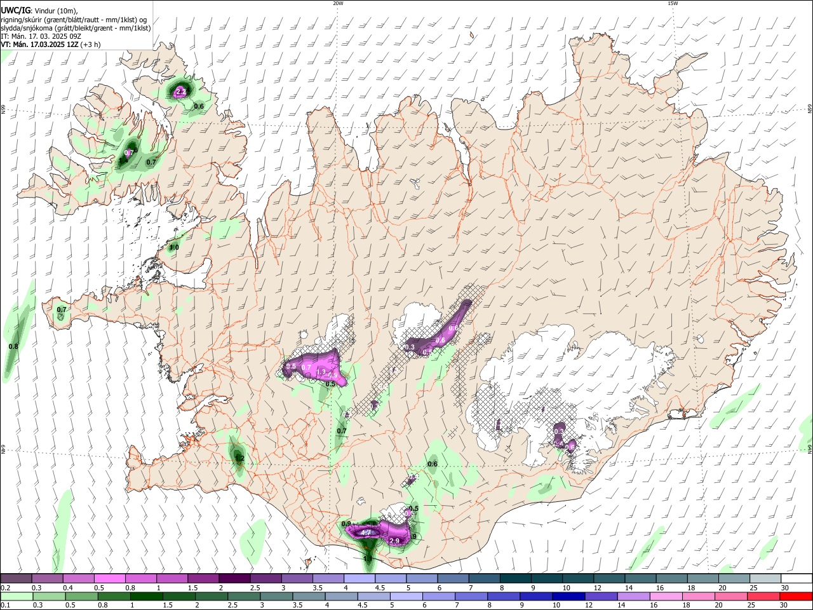
Task: Select the darkest green 1 swatch in the bottom scale
Action: (146, 596)
